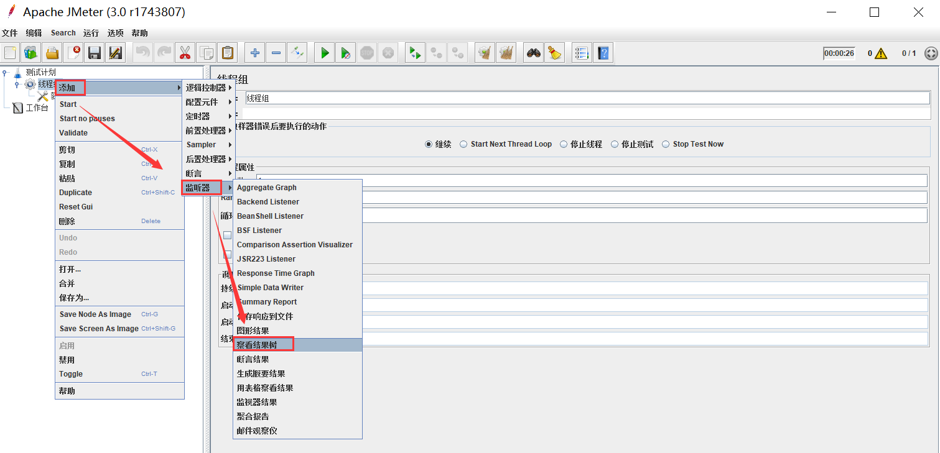
Task: Click the green Start test button
Action: click(324, 53)
